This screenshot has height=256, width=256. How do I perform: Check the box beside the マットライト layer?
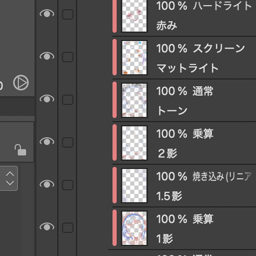click(67, 57)
